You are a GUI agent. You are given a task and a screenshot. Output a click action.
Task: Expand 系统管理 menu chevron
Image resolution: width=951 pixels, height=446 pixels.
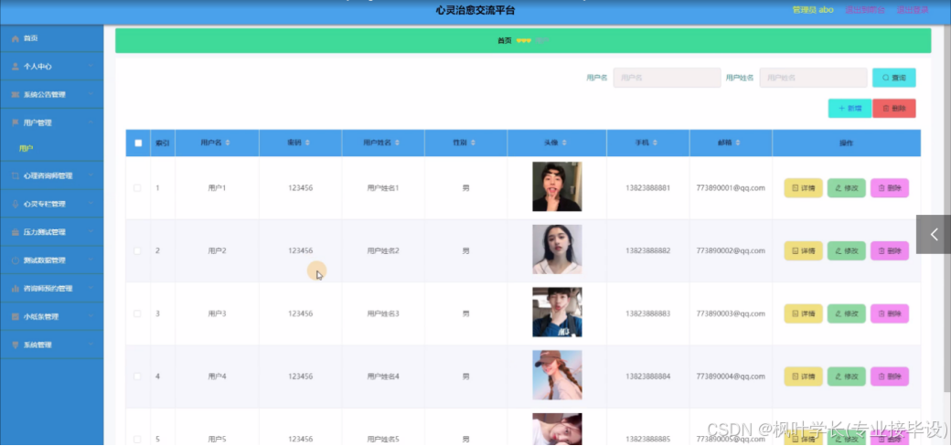tap(91, 345)
